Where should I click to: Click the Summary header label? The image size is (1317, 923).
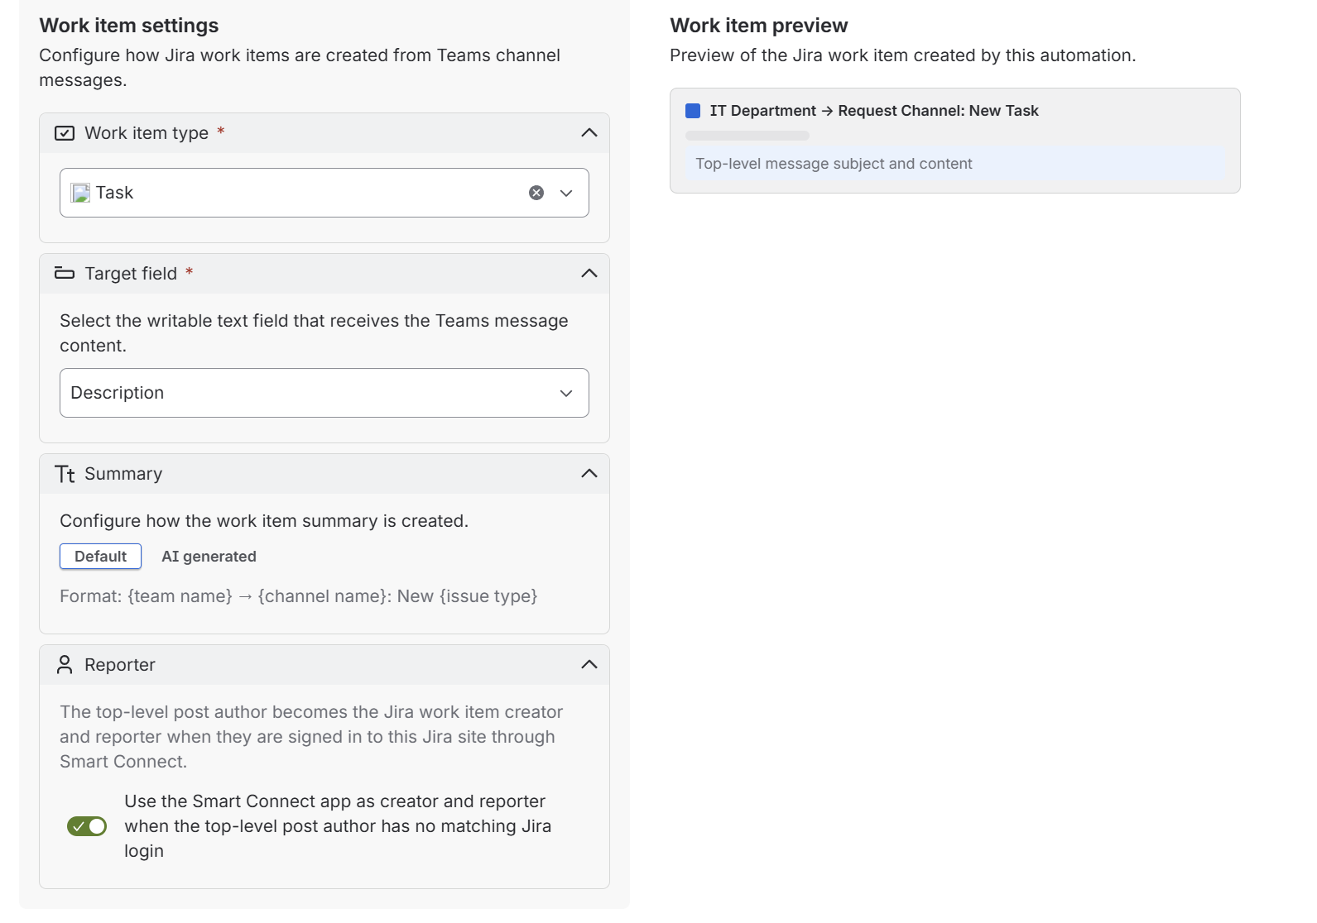pyautogui.click(x=123, y=474)
